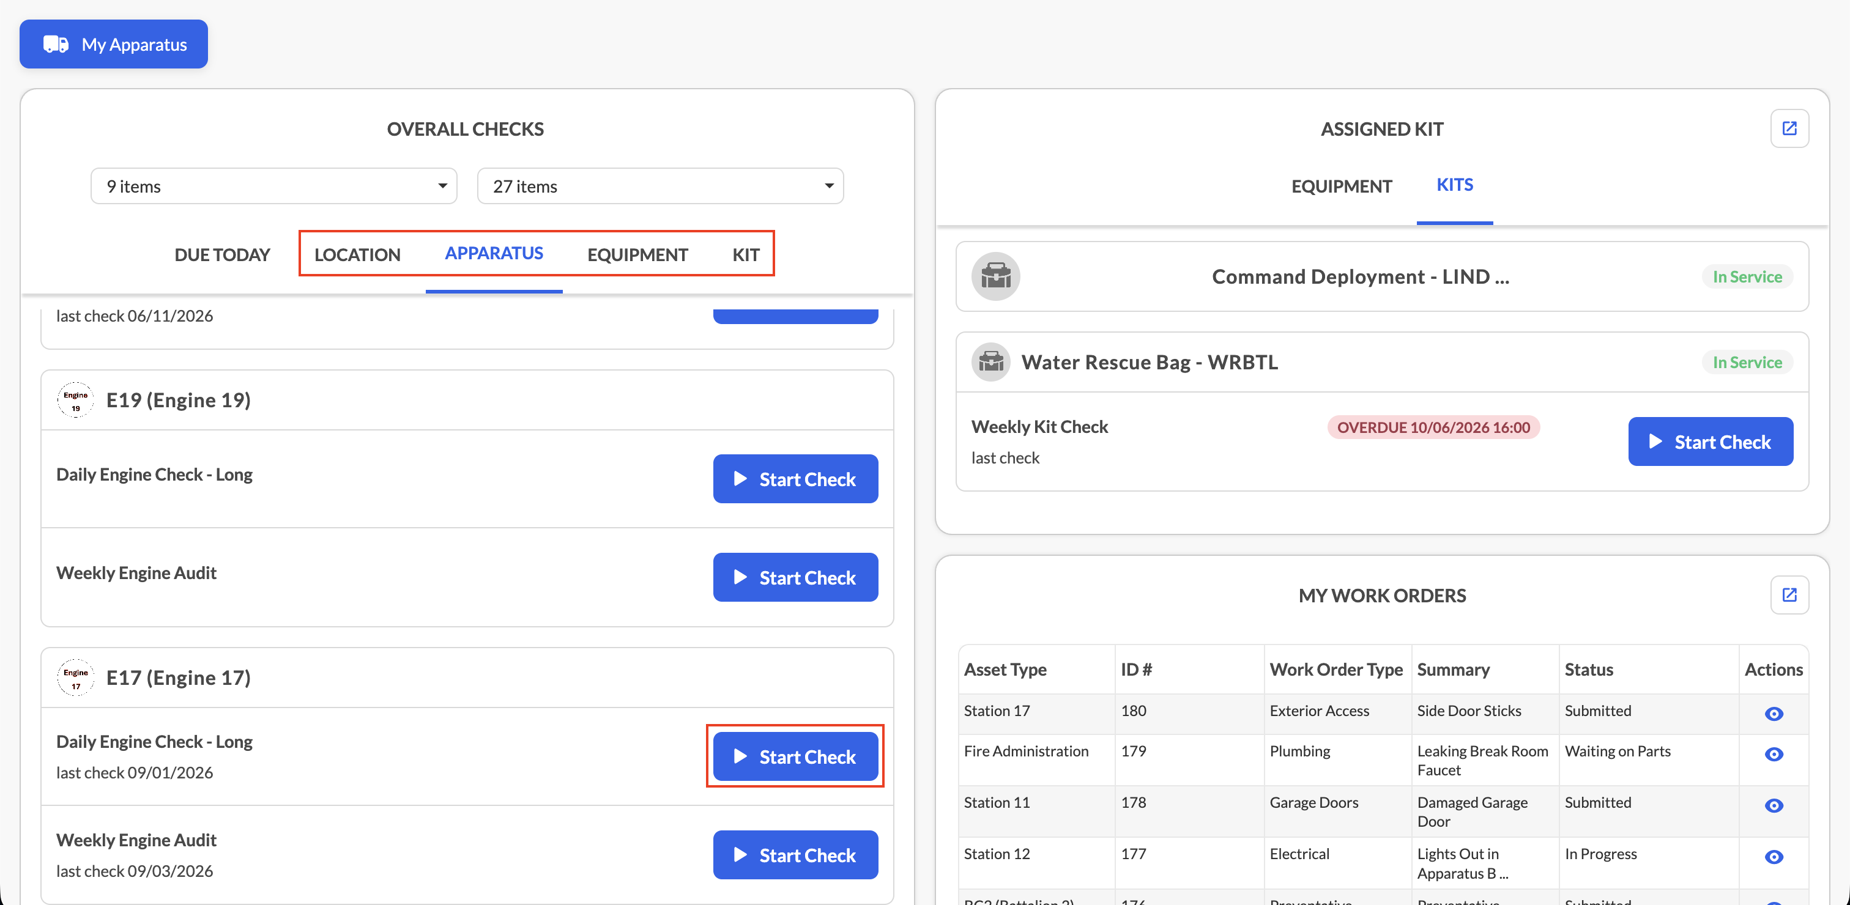Viewport: 1850px width, 905px height.
Task: Open the 27 items dropdown
Action: click(660, 187)
